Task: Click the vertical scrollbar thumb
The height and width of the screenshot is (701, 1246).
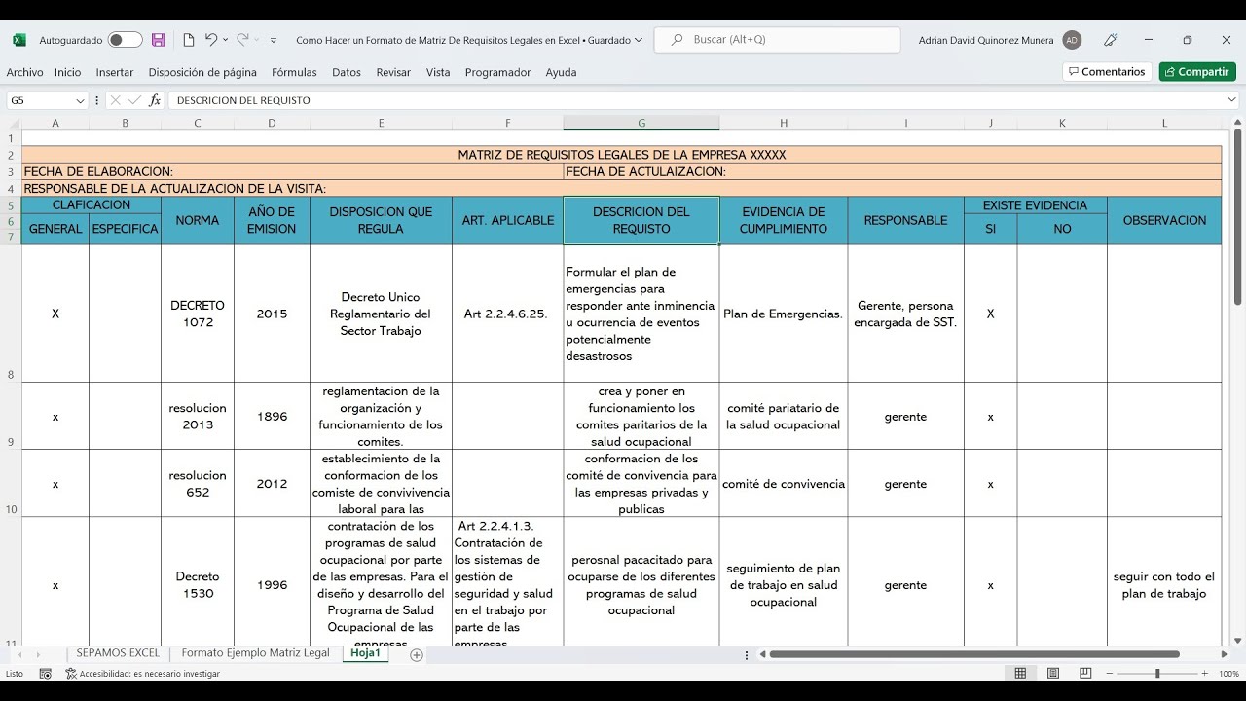Action: point(1237,216)
